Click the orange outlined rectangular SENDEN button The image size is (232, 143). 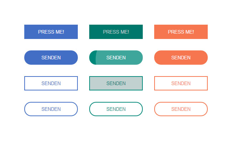click(181, 83)
